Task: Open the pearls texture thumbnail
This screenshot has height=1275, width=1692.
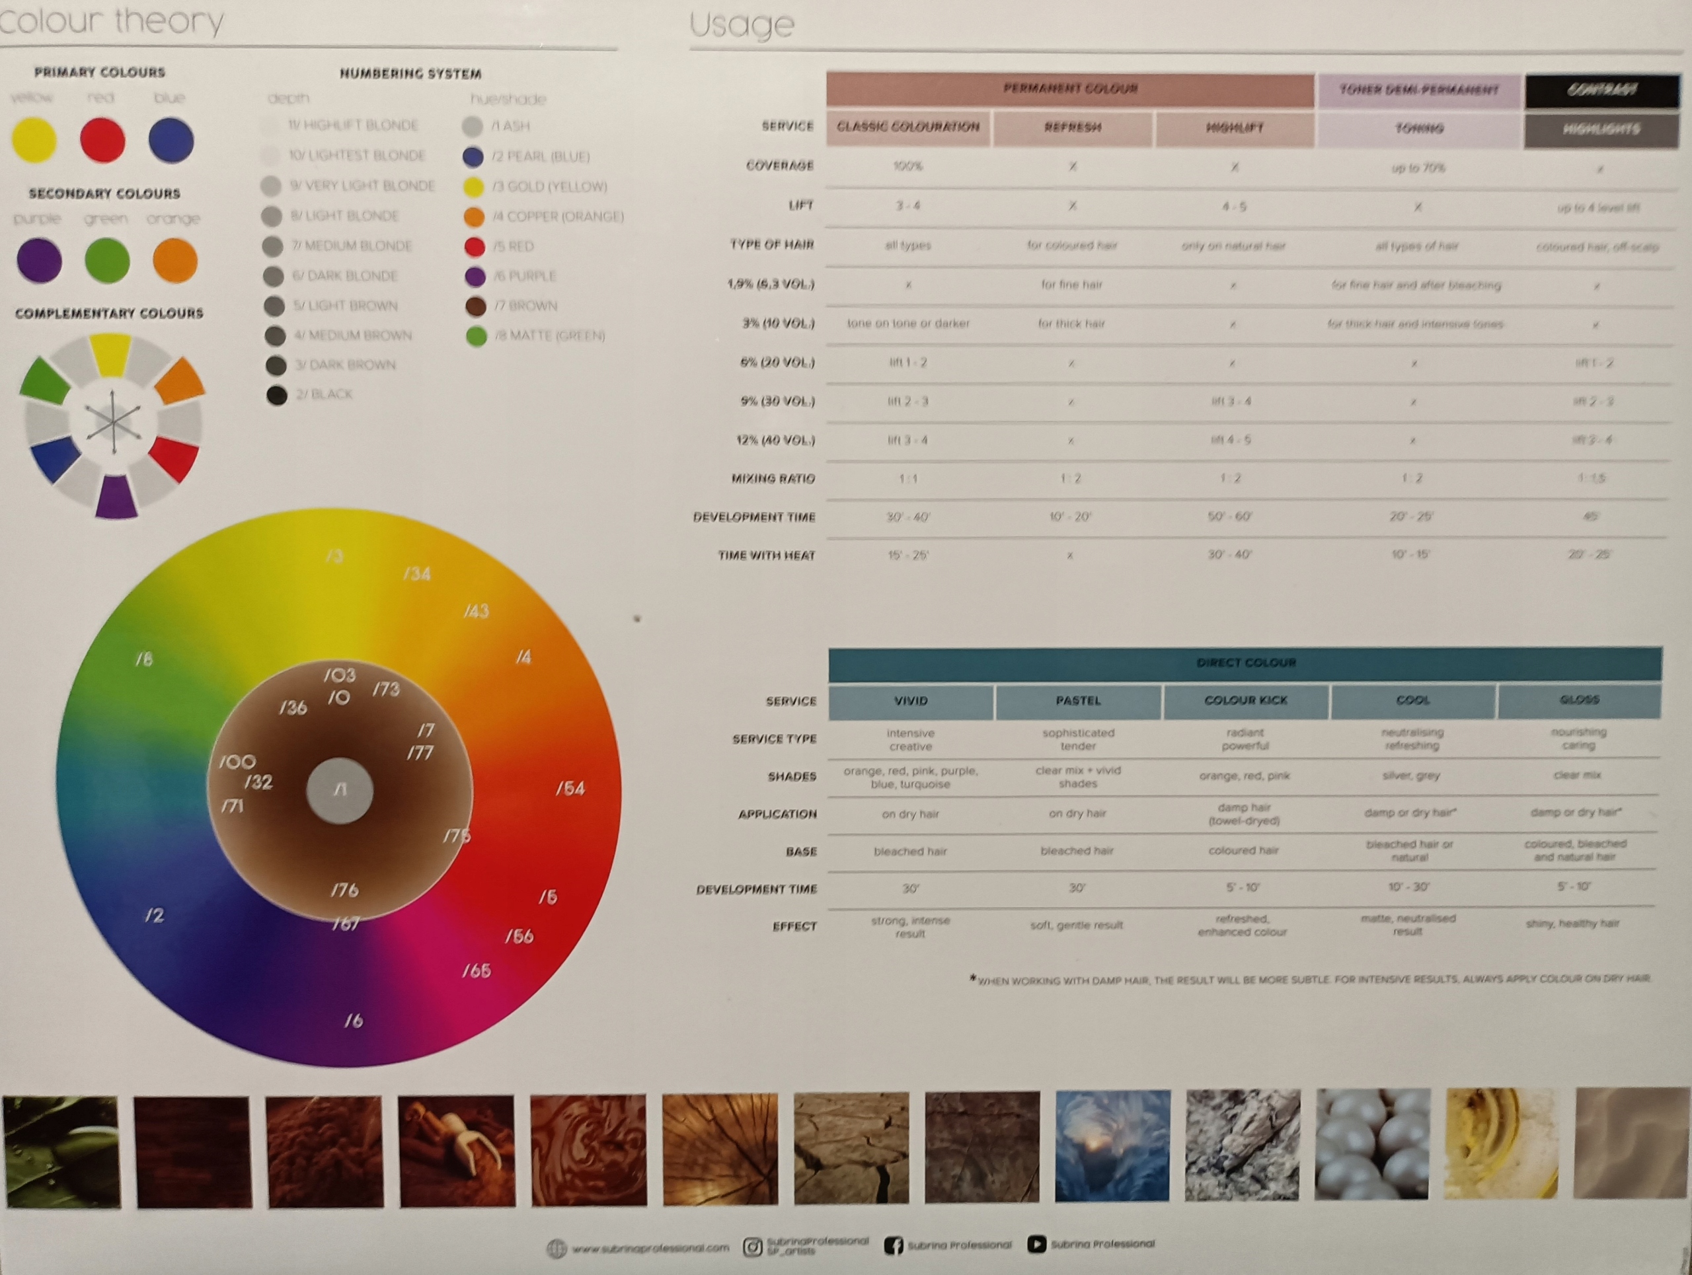Action: (1371, 1144)
